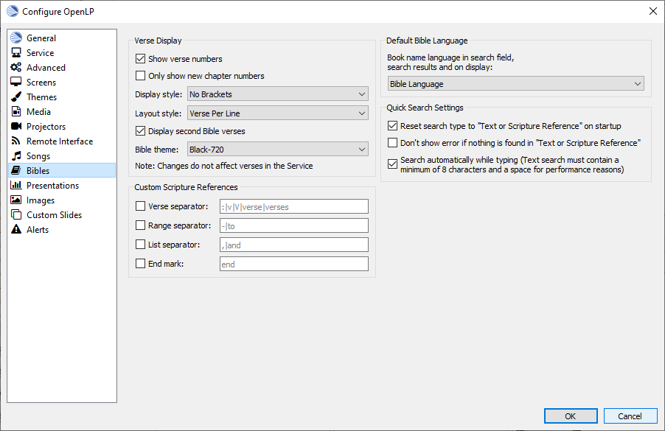Click the Remote Interface RSS icon
This screenshot has width=665, height=431.
click(x=16, y=141)
